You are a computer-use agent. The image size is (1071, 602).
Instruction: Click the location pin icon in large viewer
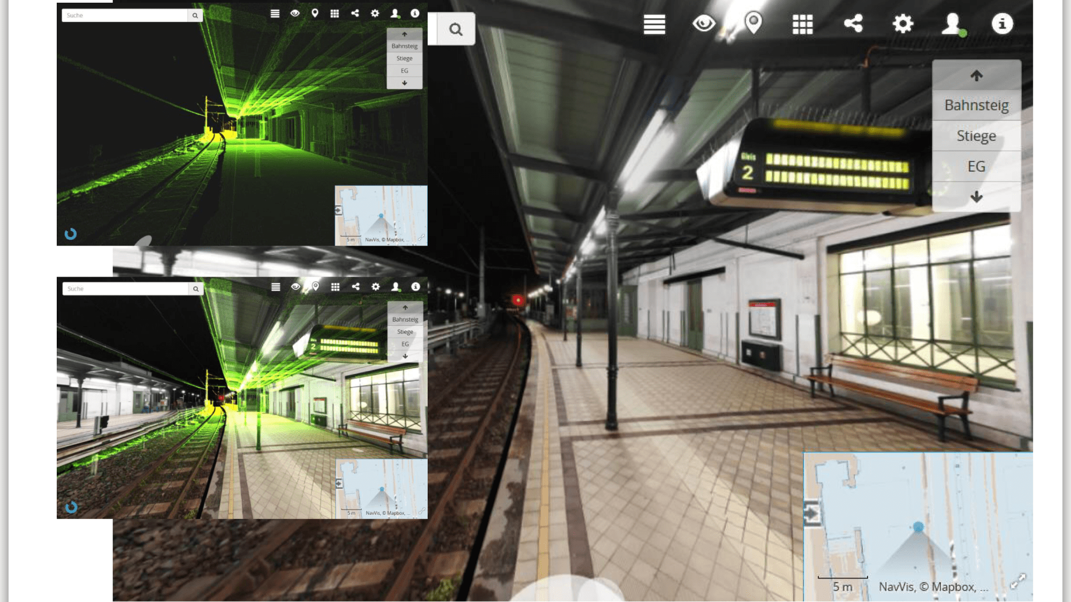pyautogui.click(x=753, y=24)
